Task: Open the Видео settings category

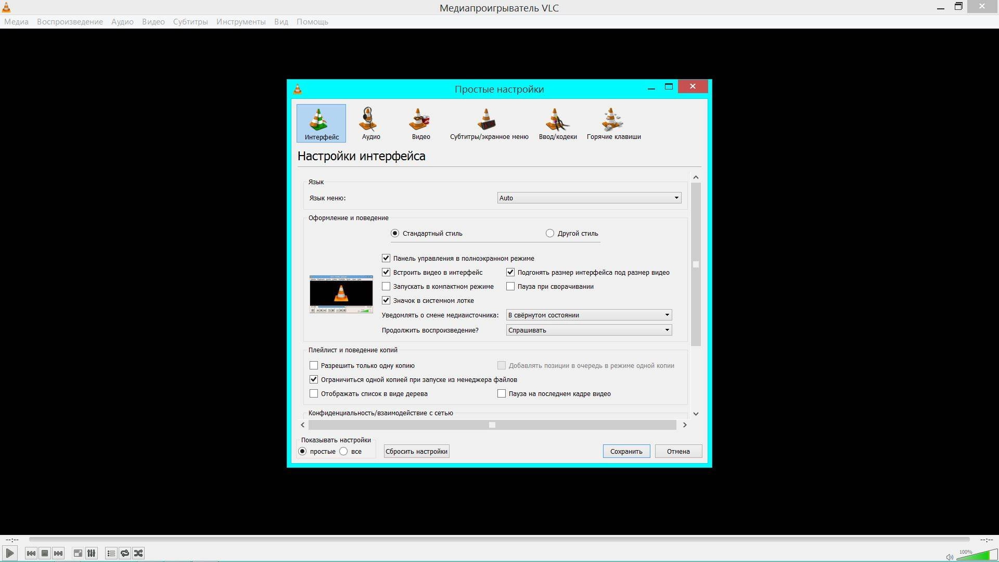Action: [421, 123]
